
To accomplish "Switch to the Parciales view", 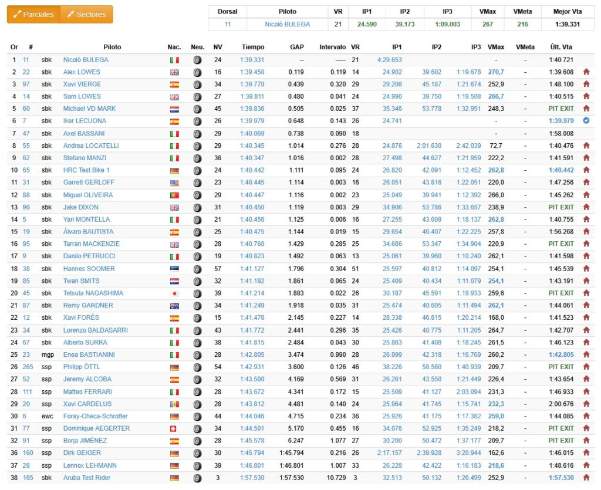I will 34,15.
